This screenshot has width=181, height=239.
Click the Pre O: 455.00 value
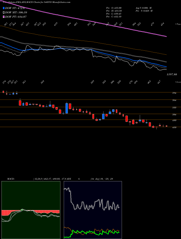click(x=114, y=8)
